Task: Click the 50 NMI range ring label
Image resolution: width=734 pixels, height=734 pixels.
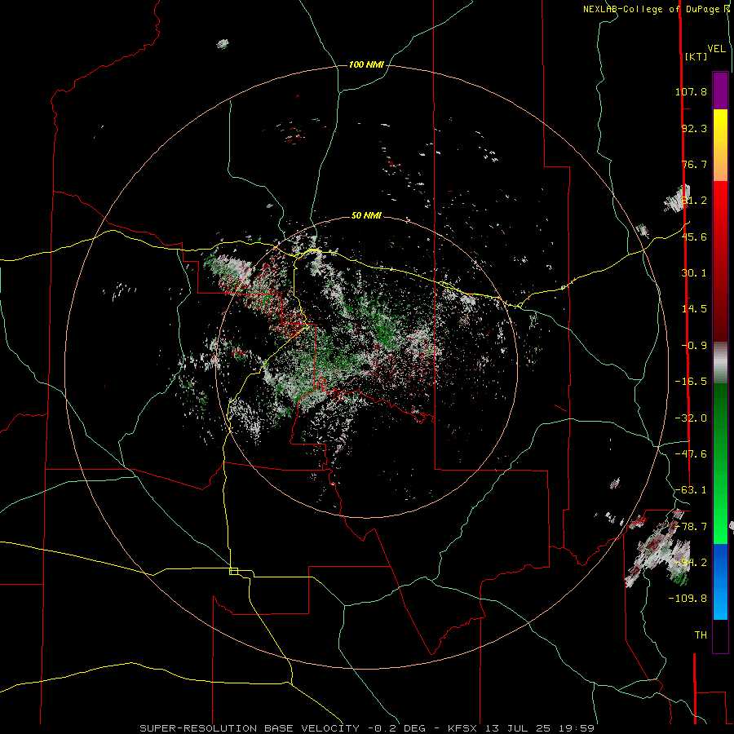Action: [x=366, y=215]
